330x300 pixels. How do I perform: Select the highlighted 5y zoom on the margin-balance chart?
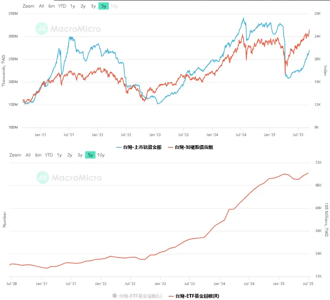click(103, 6)
